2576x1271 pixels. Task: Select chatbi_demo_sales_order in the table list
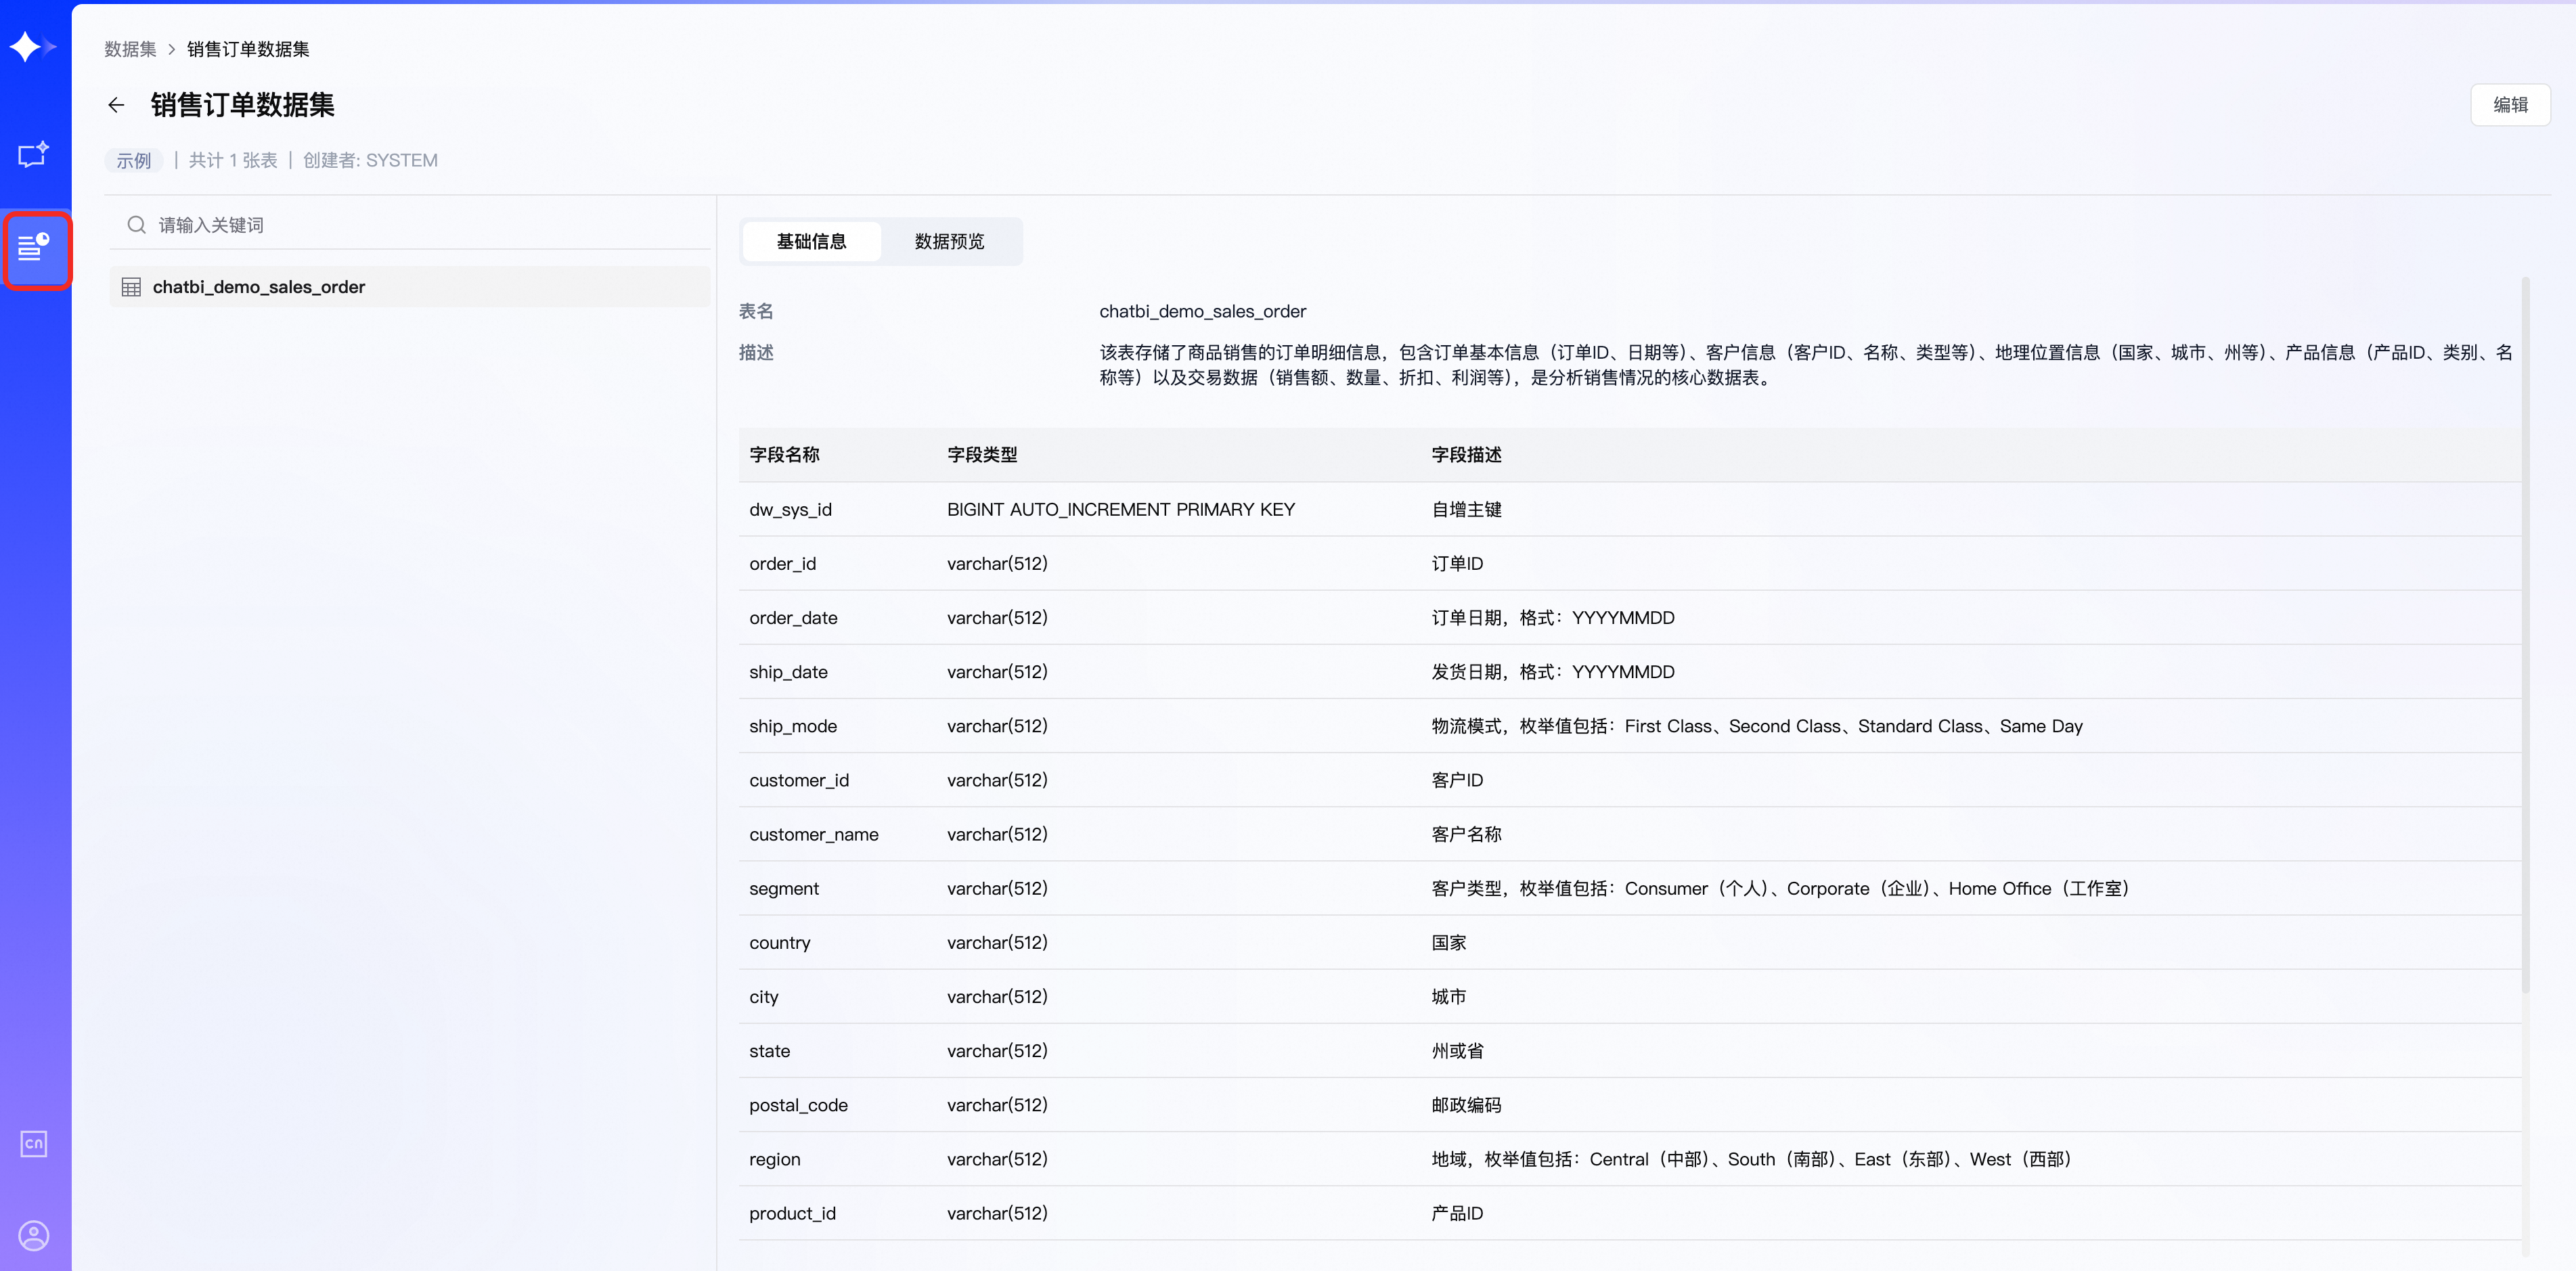(x=410, y=287)
